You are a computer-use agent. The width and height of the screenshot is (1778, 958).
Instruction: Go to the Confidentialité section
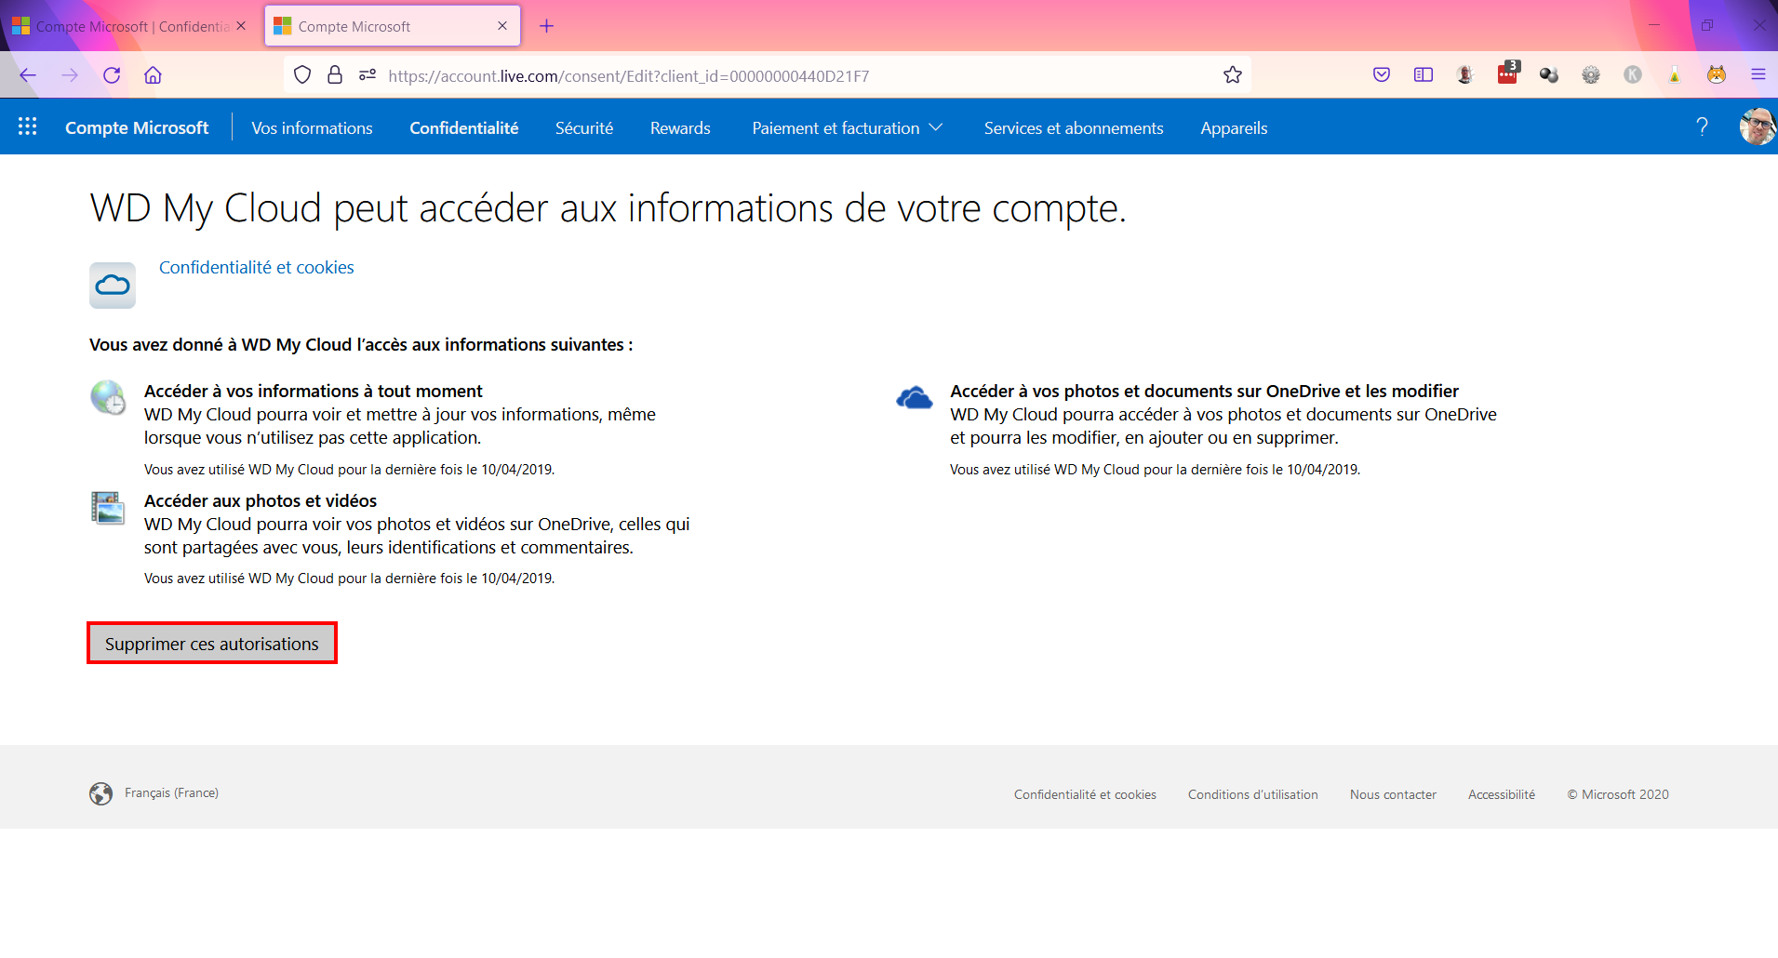pyautogui.click(x=464, y=128)
